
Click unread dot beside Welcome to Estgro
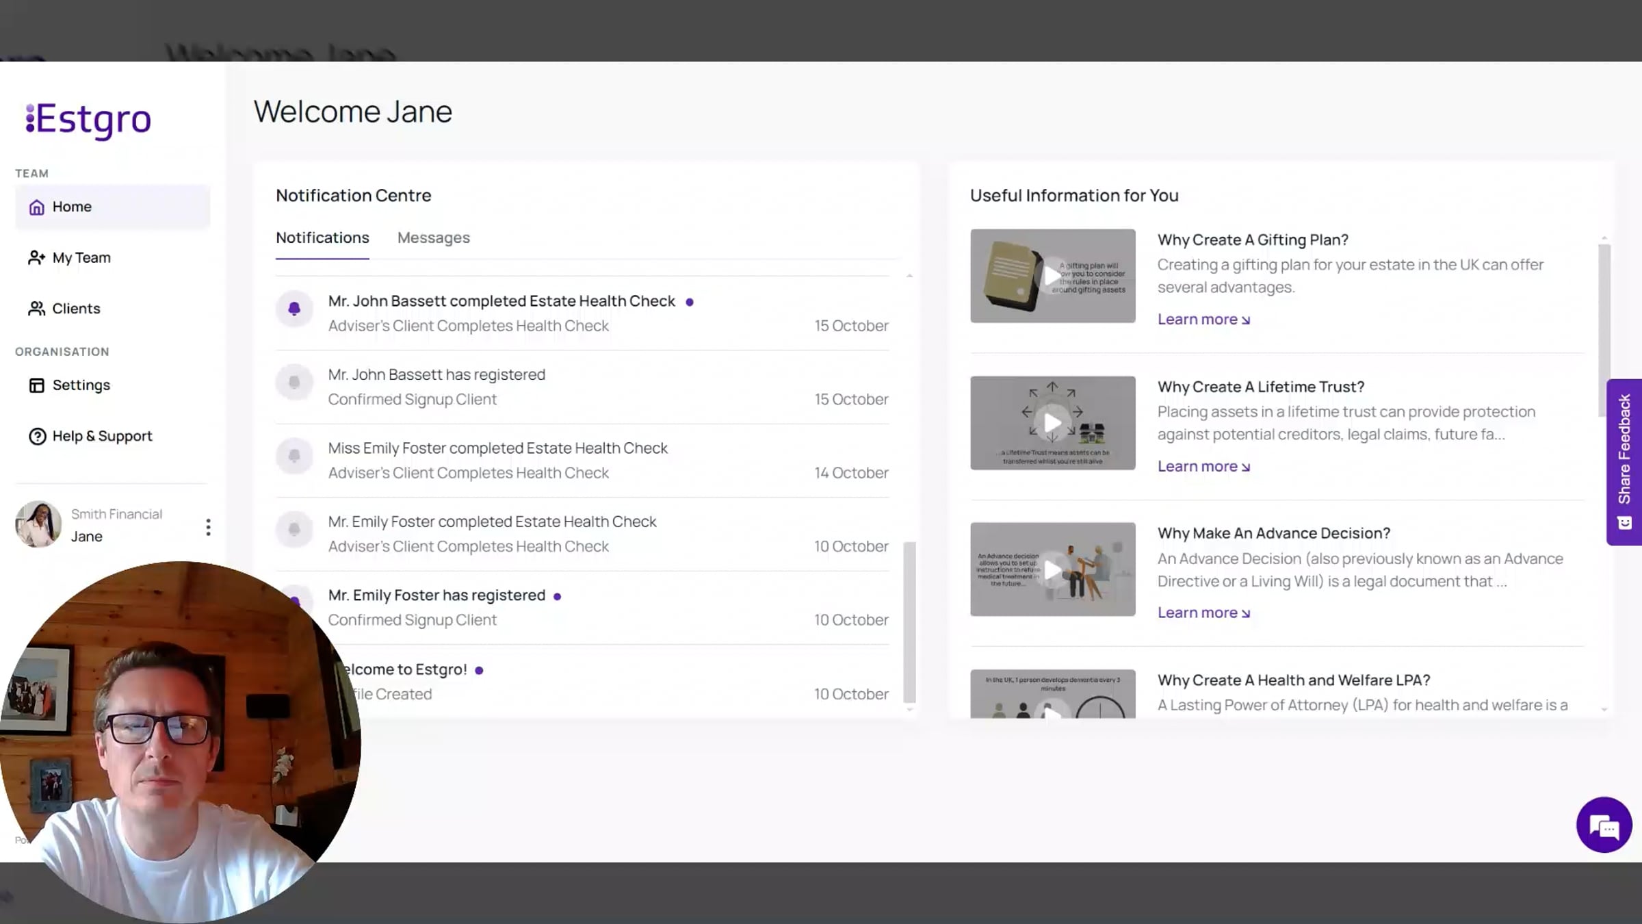tap(479, 671)
